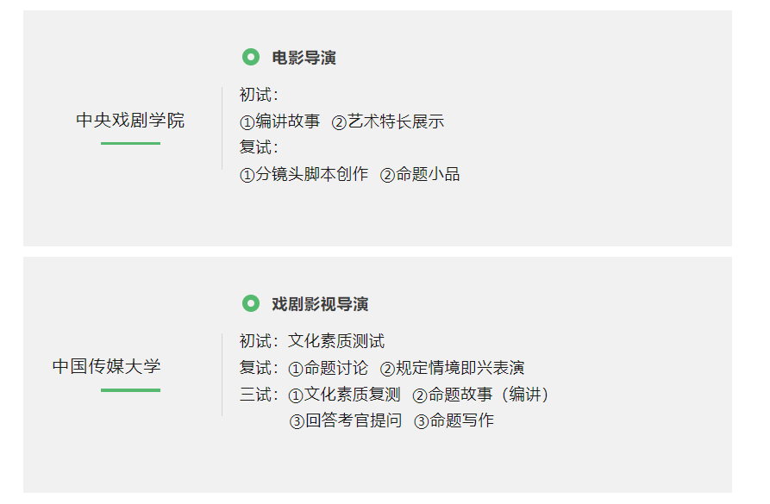Click the 文化素质测试 text
This screenshot has width=770, height=504.
[336, 341]
